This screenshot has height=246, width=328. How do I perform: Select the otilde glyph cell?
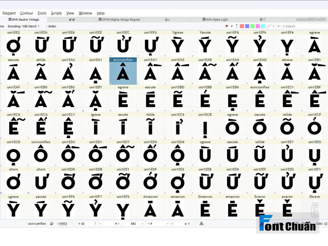click(x=287, y=126)
